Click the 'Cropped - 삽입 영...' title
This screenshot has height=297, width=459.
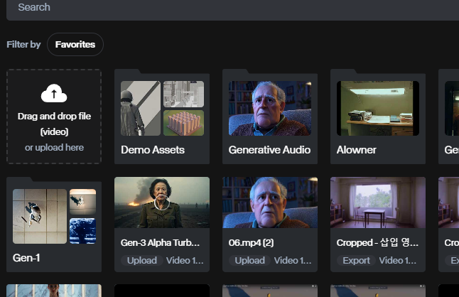(x=377, y=242)
